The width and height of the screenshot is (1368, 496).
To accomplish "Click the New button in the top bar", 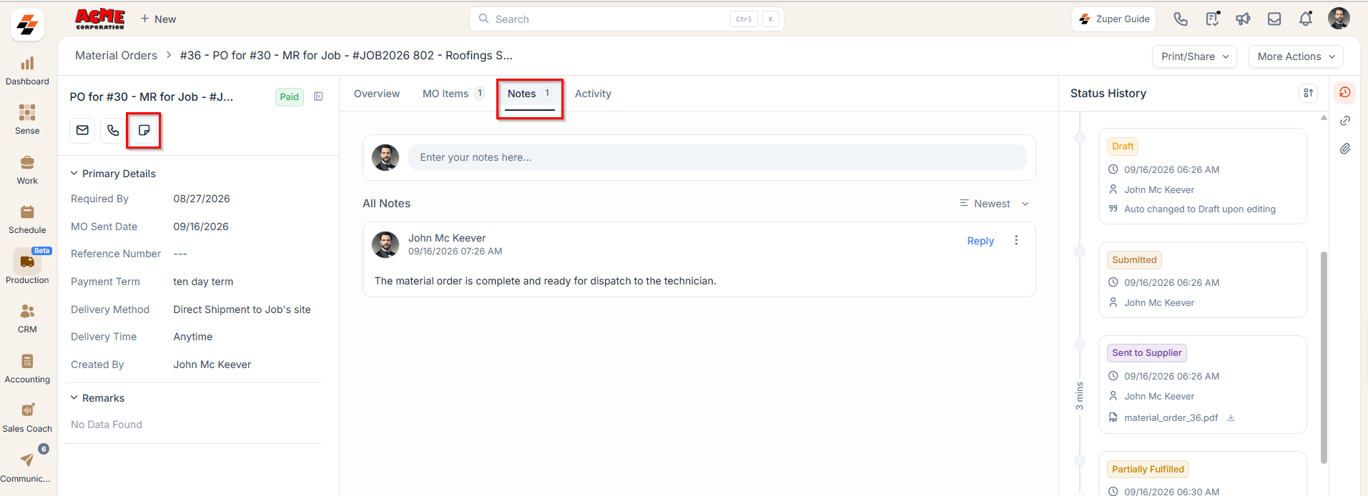I will coord(158,19).
